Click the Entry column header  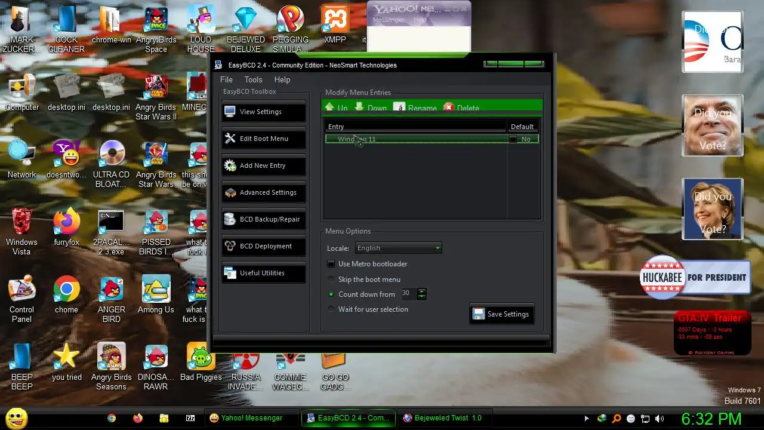[x=415, y=127]
